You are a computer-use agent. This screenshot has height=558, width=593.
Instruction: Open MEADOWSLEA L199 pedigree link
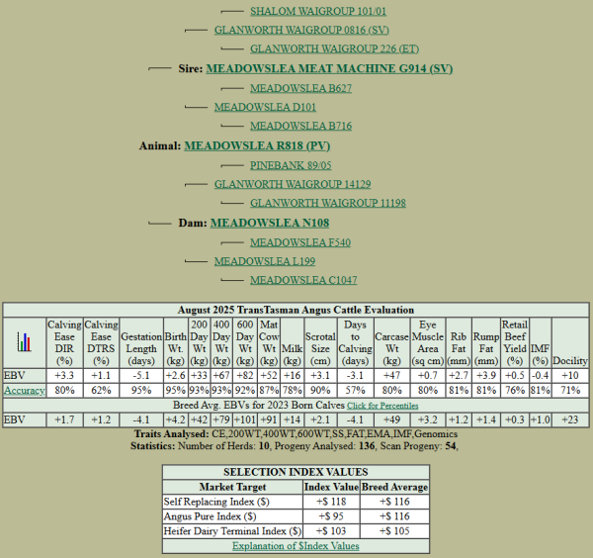coord(265,261)
